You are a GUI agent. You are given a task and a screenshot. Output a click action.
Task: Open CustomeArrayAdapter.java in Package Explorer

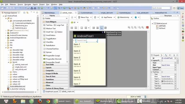tap(25, 23)
